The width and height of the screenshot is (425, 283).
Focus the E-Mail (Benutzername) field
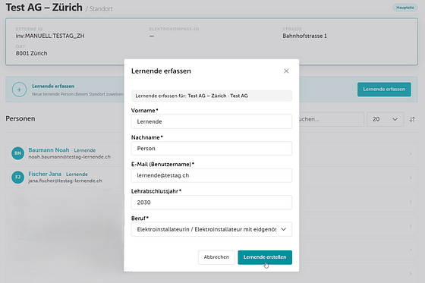pos(212,175)
